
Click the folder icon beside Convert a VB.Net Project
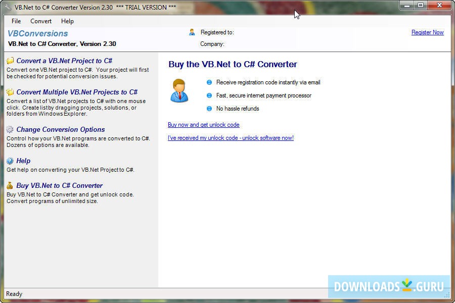pos(10,61)
